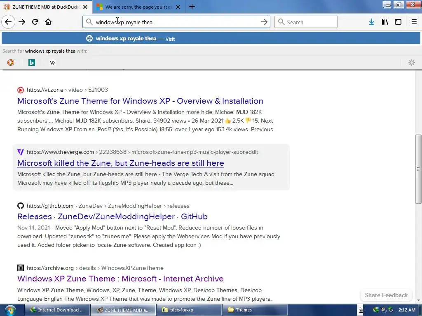The image size is (422, 316).
Task: Open the browser home page
Action: coord(48,22)
